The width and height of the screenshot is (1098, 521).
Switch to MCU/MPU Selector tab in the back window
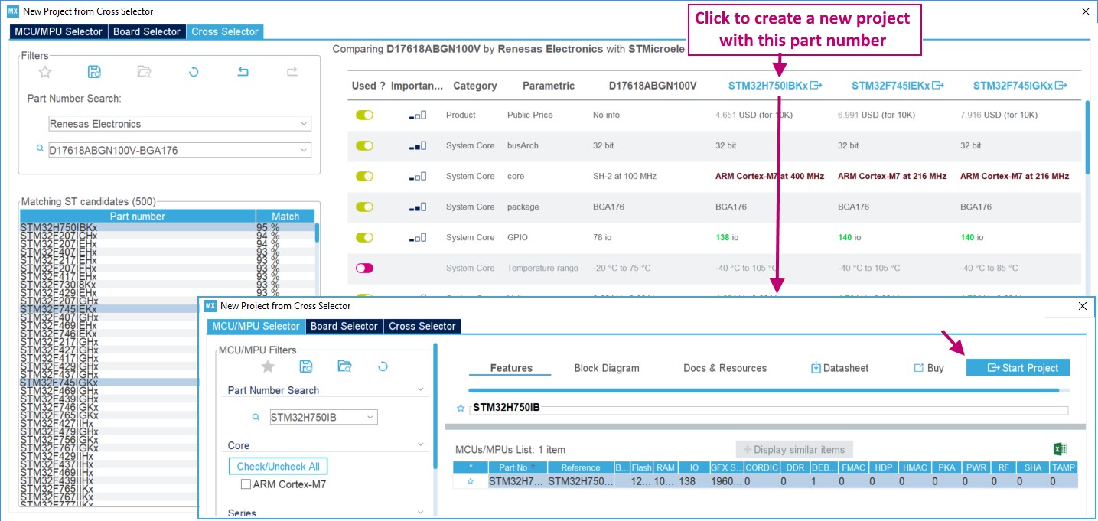point(57,31)
